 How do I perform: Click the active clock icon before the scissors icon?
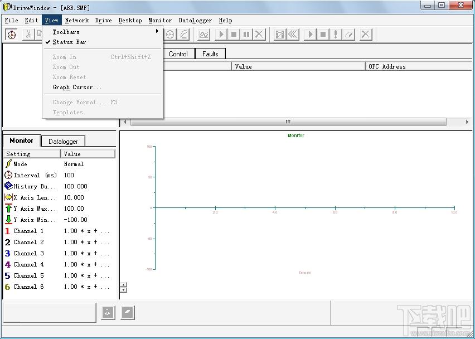coord(12,35)
